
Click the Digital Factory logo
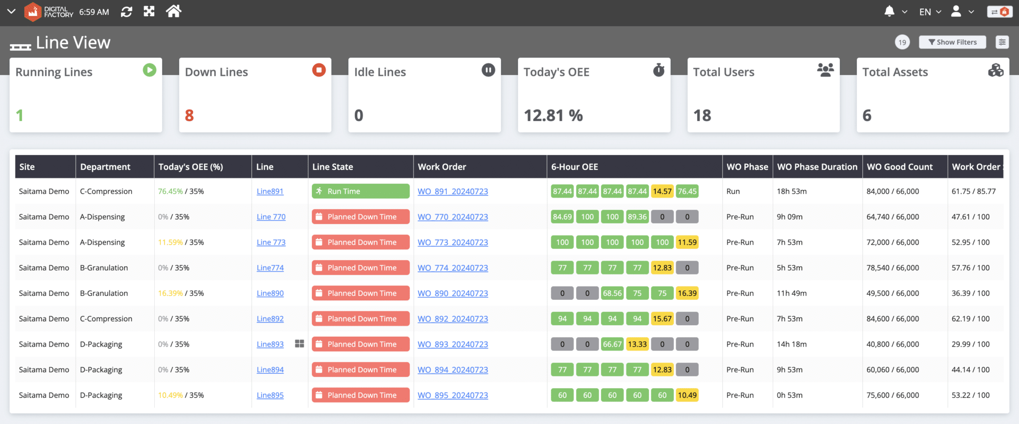point(49,12)
